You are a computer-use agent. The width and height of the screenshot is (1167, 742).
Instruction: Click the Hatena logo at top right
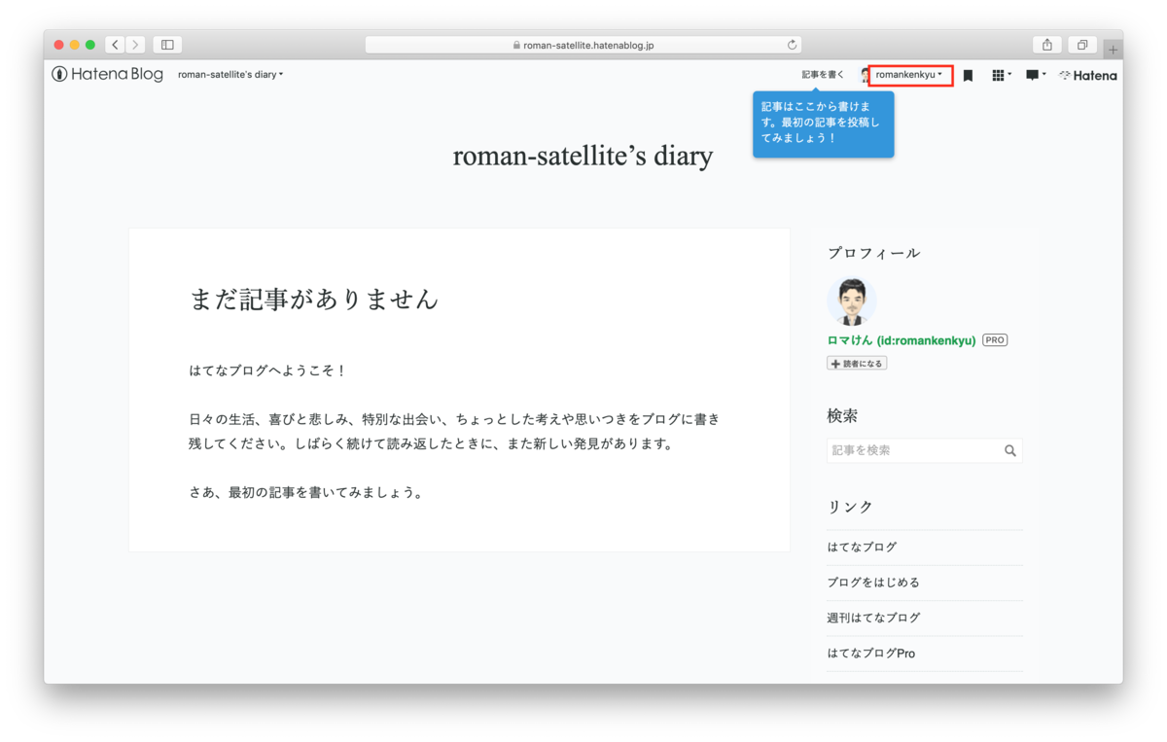(1088, 75)
